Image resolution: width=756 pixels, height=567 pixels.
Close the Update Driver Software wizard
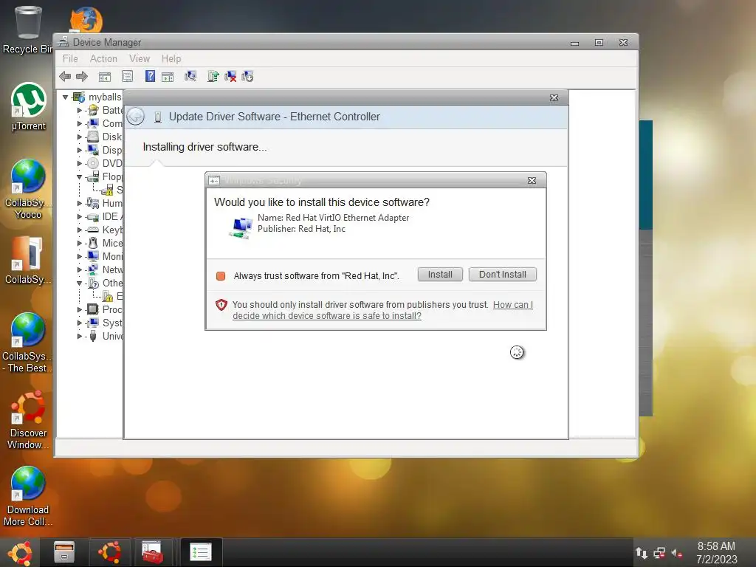[554, 98]
